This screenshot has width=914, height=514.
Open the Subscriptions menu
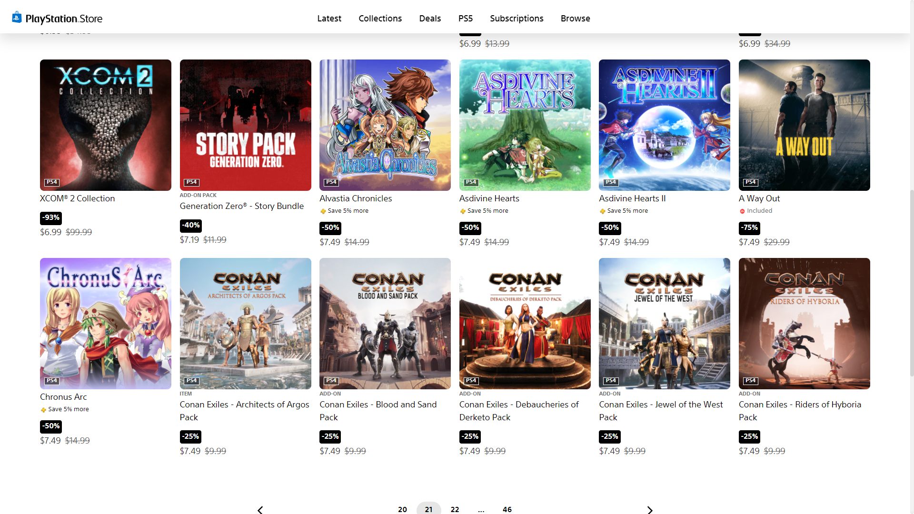[x=517, y=19]
